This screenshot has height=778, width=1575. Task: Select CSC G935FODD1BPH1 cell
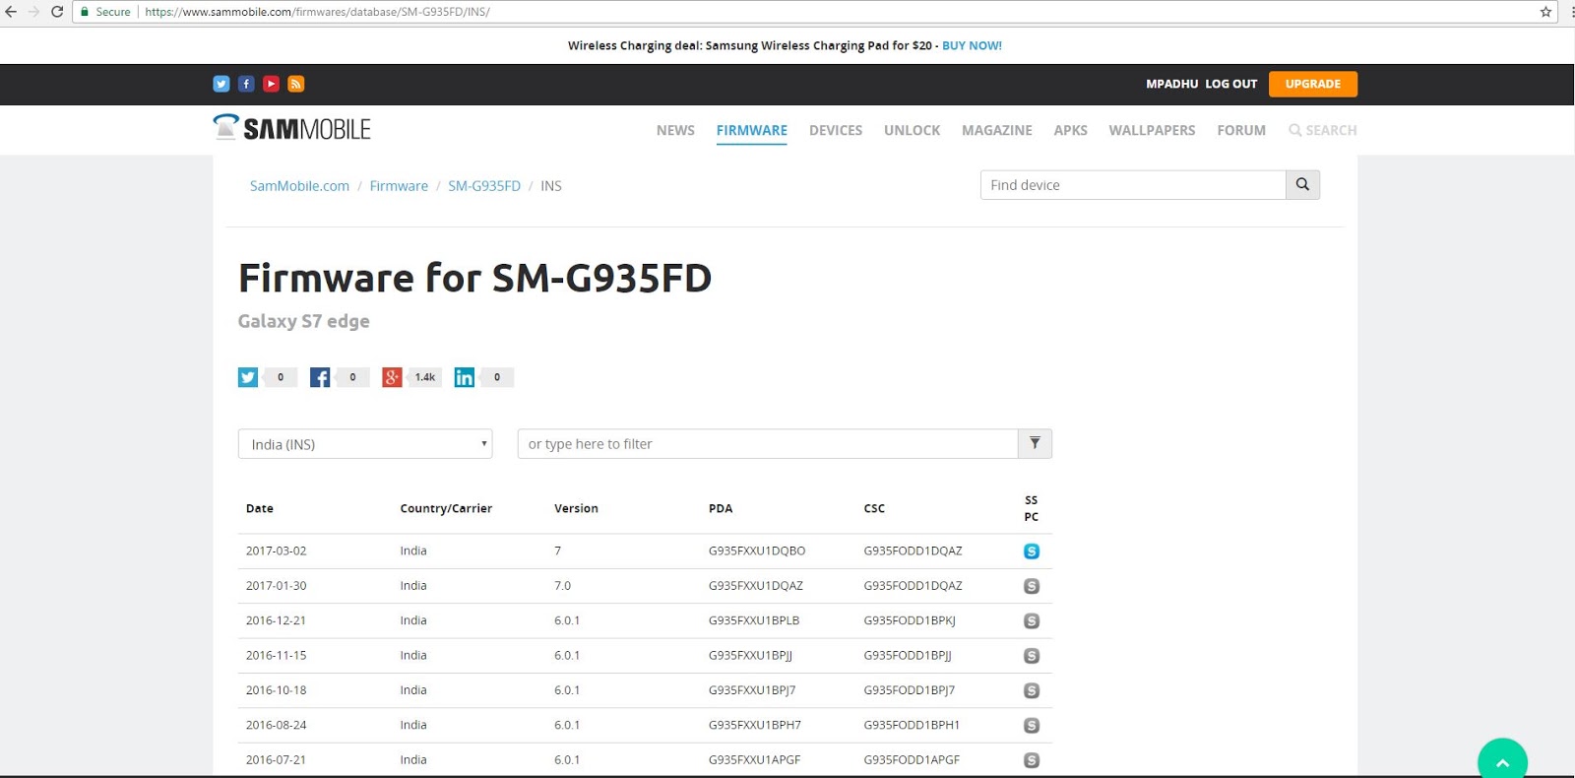[912, 725]
